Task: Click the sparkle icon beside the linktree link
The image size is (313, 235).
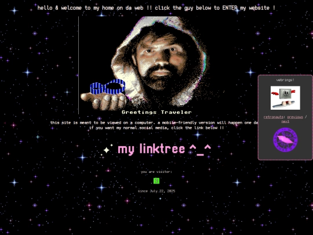Action: [107, 150]
